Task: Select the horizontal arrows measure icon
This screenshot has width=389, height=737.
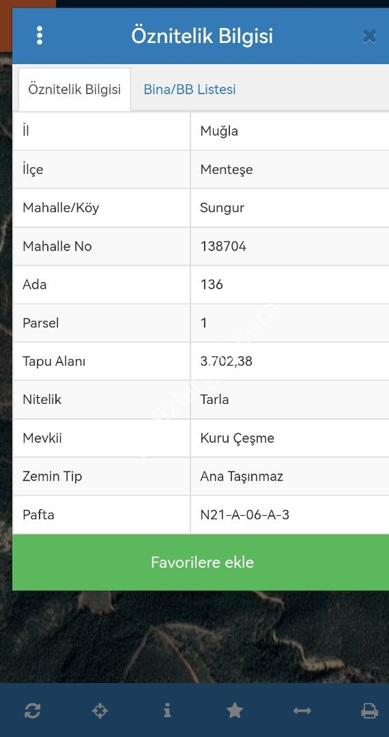Action: click(302, 710)
